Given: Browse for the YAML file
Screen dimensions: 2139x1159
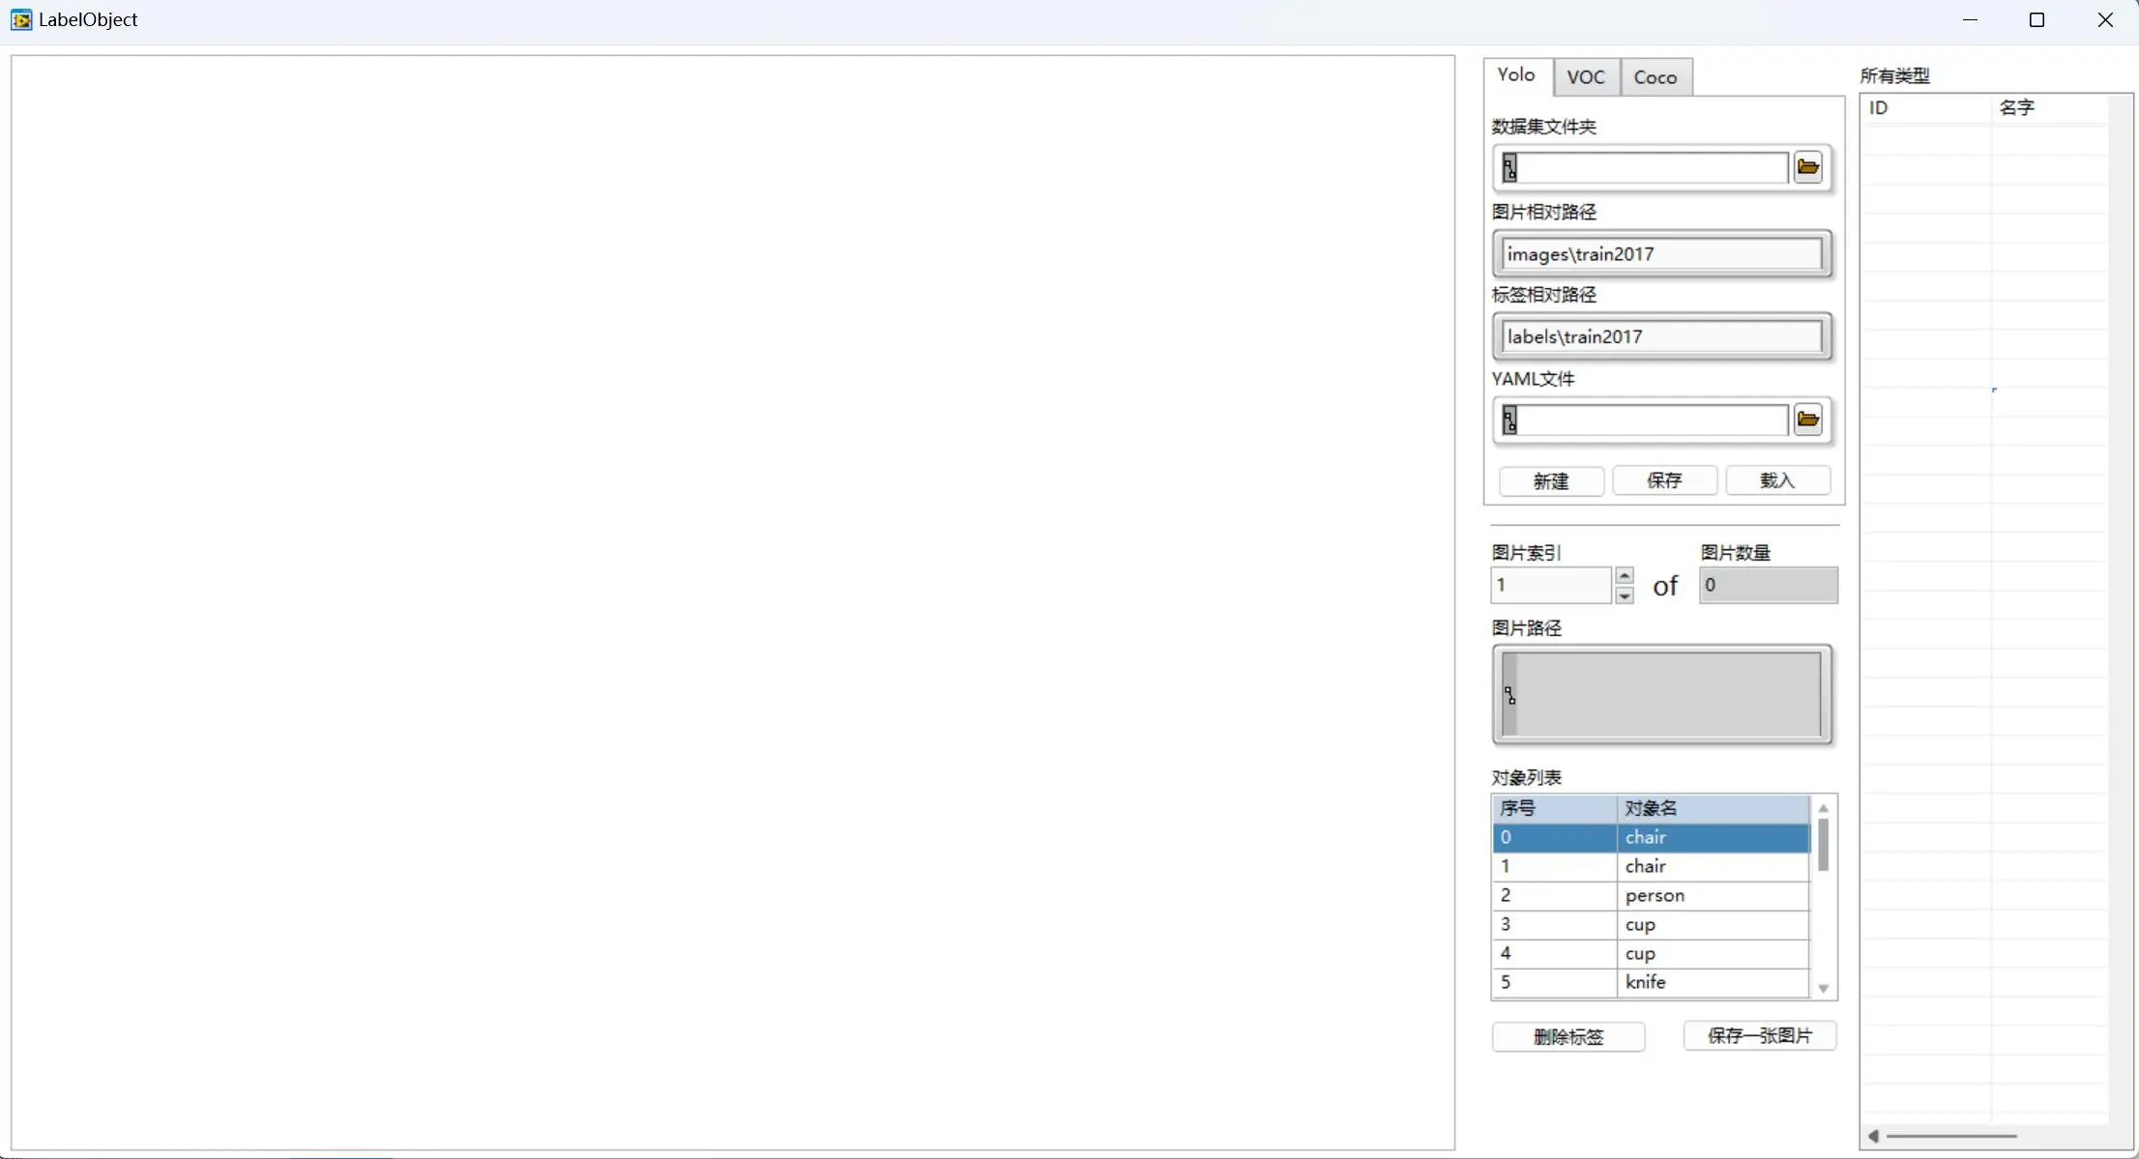Looking at the screenshot, I should 1807,420.
